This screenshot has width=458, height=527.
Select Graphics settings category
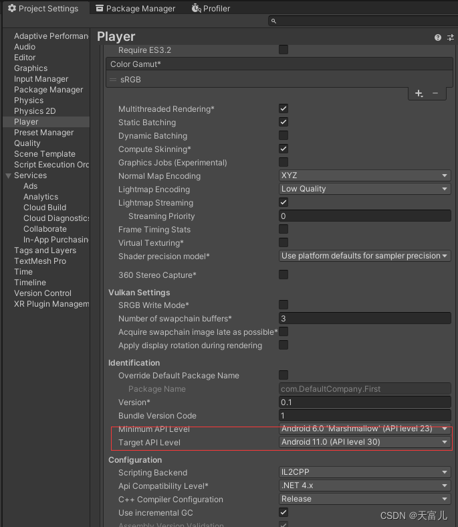point(46,68)
